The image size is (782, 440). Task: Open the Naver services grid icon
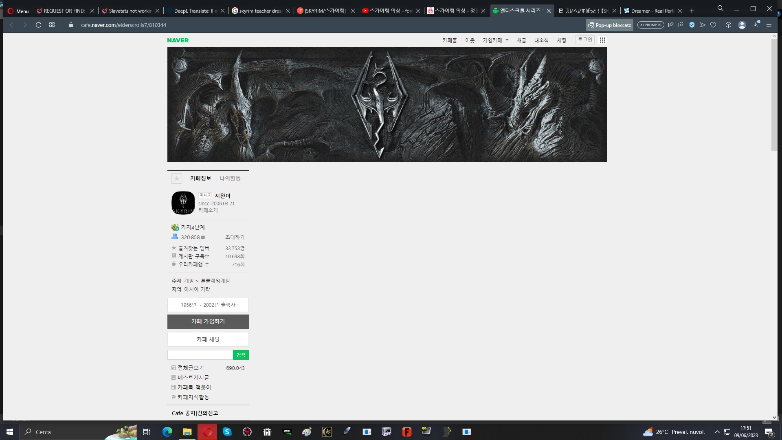point(602,40)
